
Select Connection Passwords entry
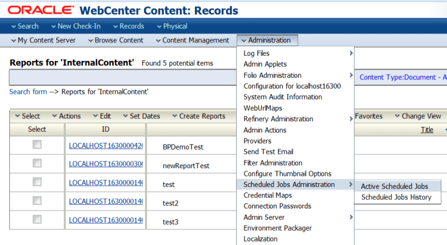pos(296,206)
